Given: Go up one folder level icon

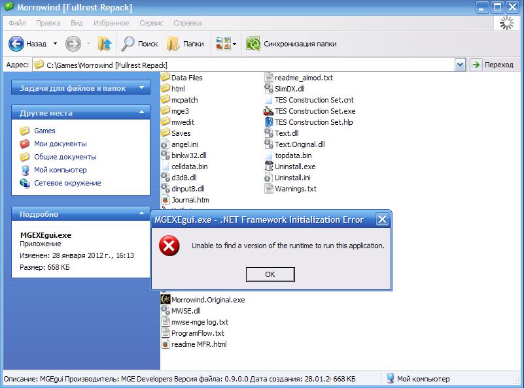Looking at the screenshot, I should point(105,44).
